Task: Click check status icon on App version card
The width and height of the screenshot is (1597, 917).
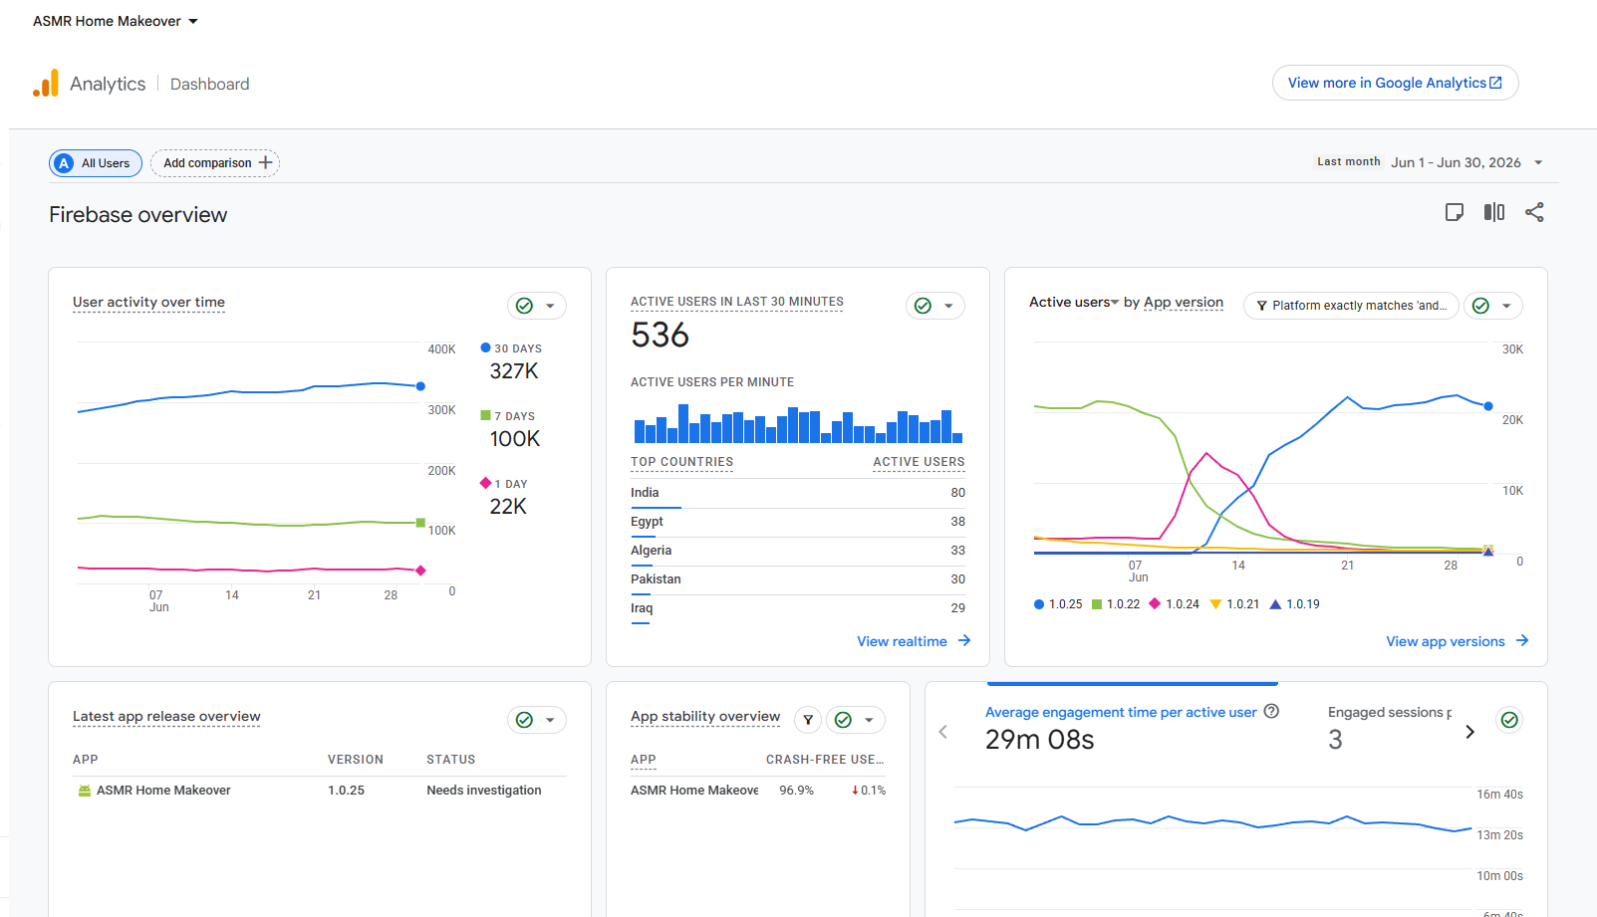Action: (x=1480, y=306)
